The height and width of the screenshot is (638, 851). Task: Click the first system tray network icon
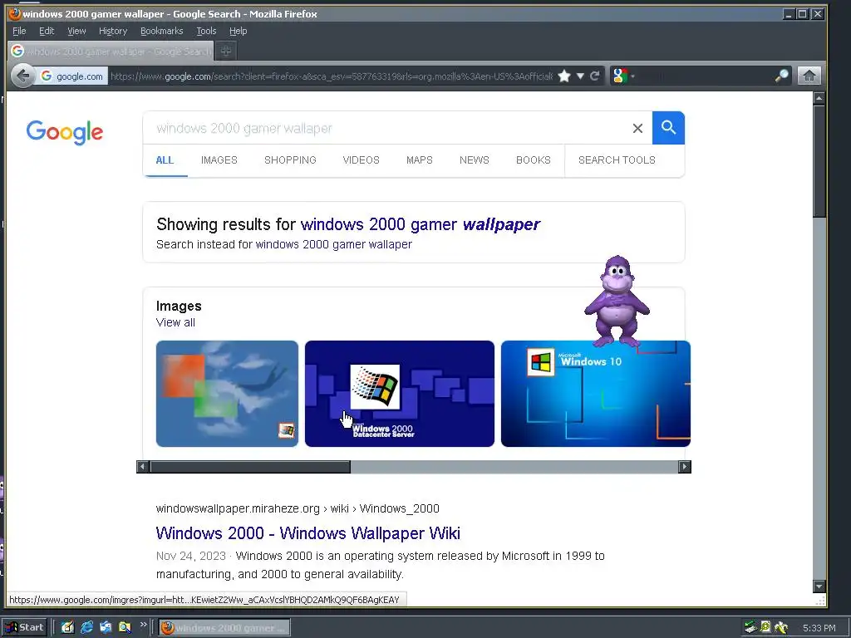tap(750, 627)
